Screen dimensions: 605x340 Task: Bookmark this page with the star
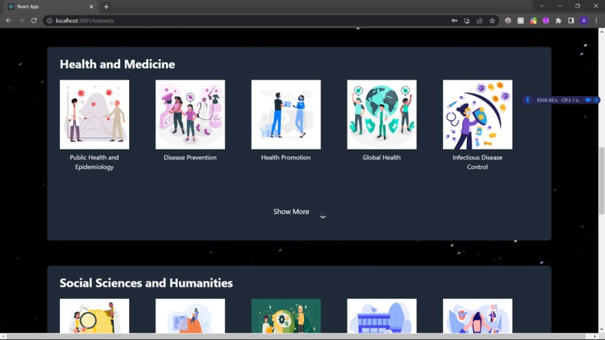492,20
